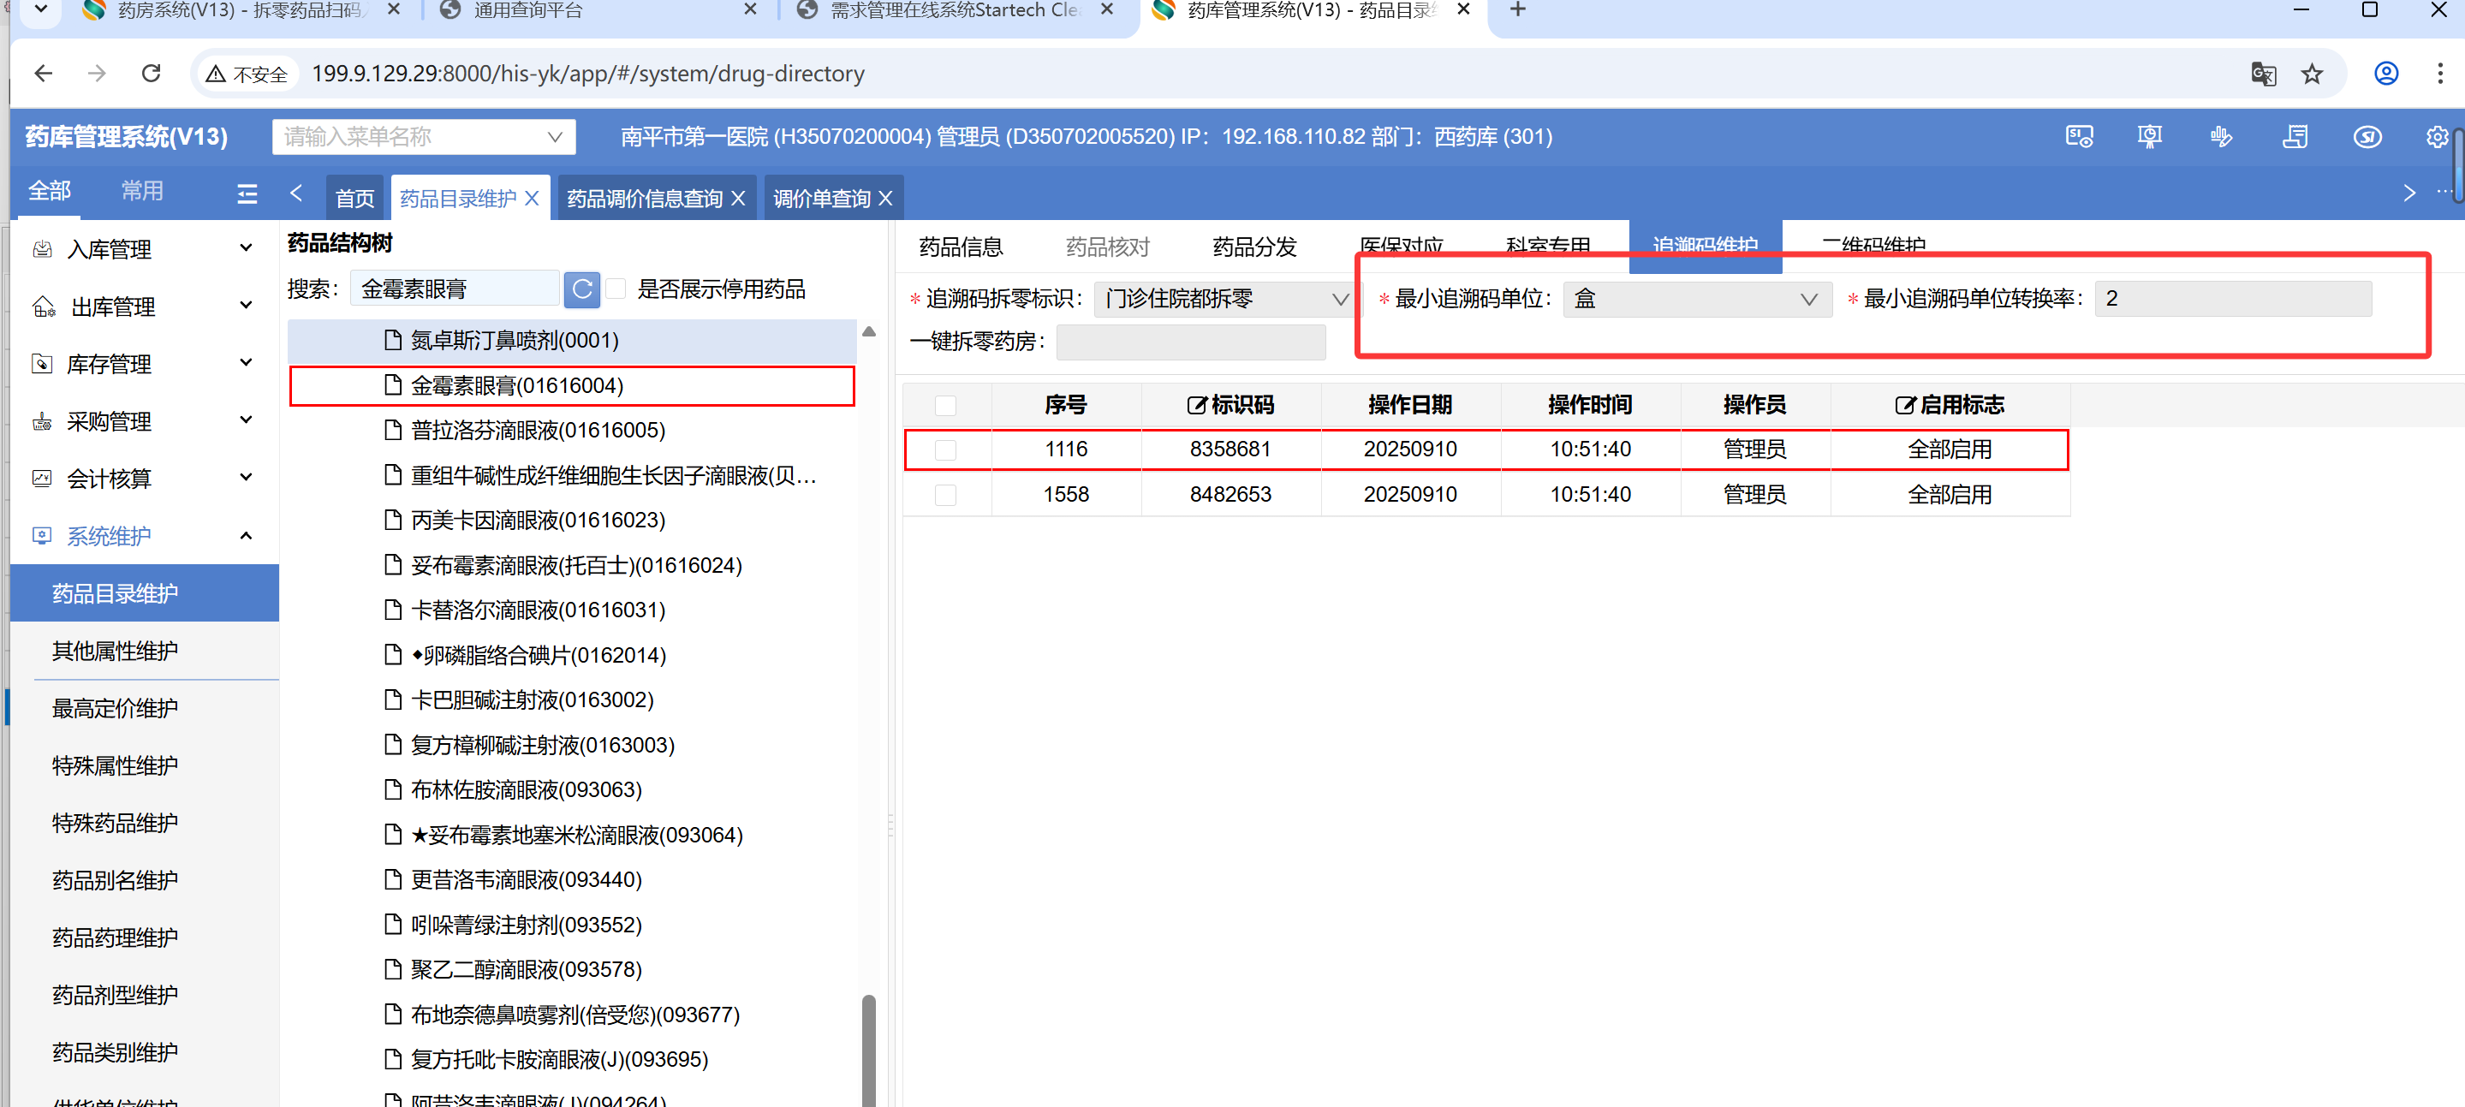Click the menu collapse icon in sidebar header
Image resolution: width=2465 pixels, height=1107 pixels.
coord(247,194)
